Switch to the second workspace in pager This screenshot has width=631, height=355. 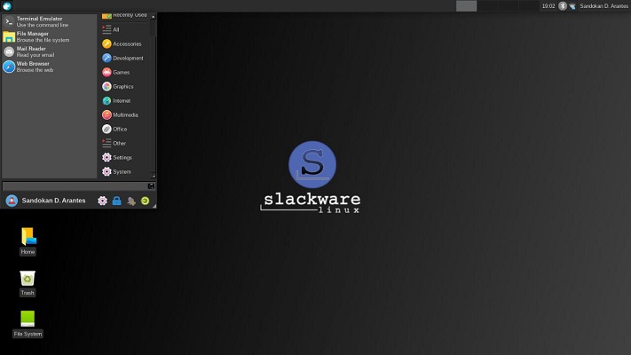tap(487, 6)
